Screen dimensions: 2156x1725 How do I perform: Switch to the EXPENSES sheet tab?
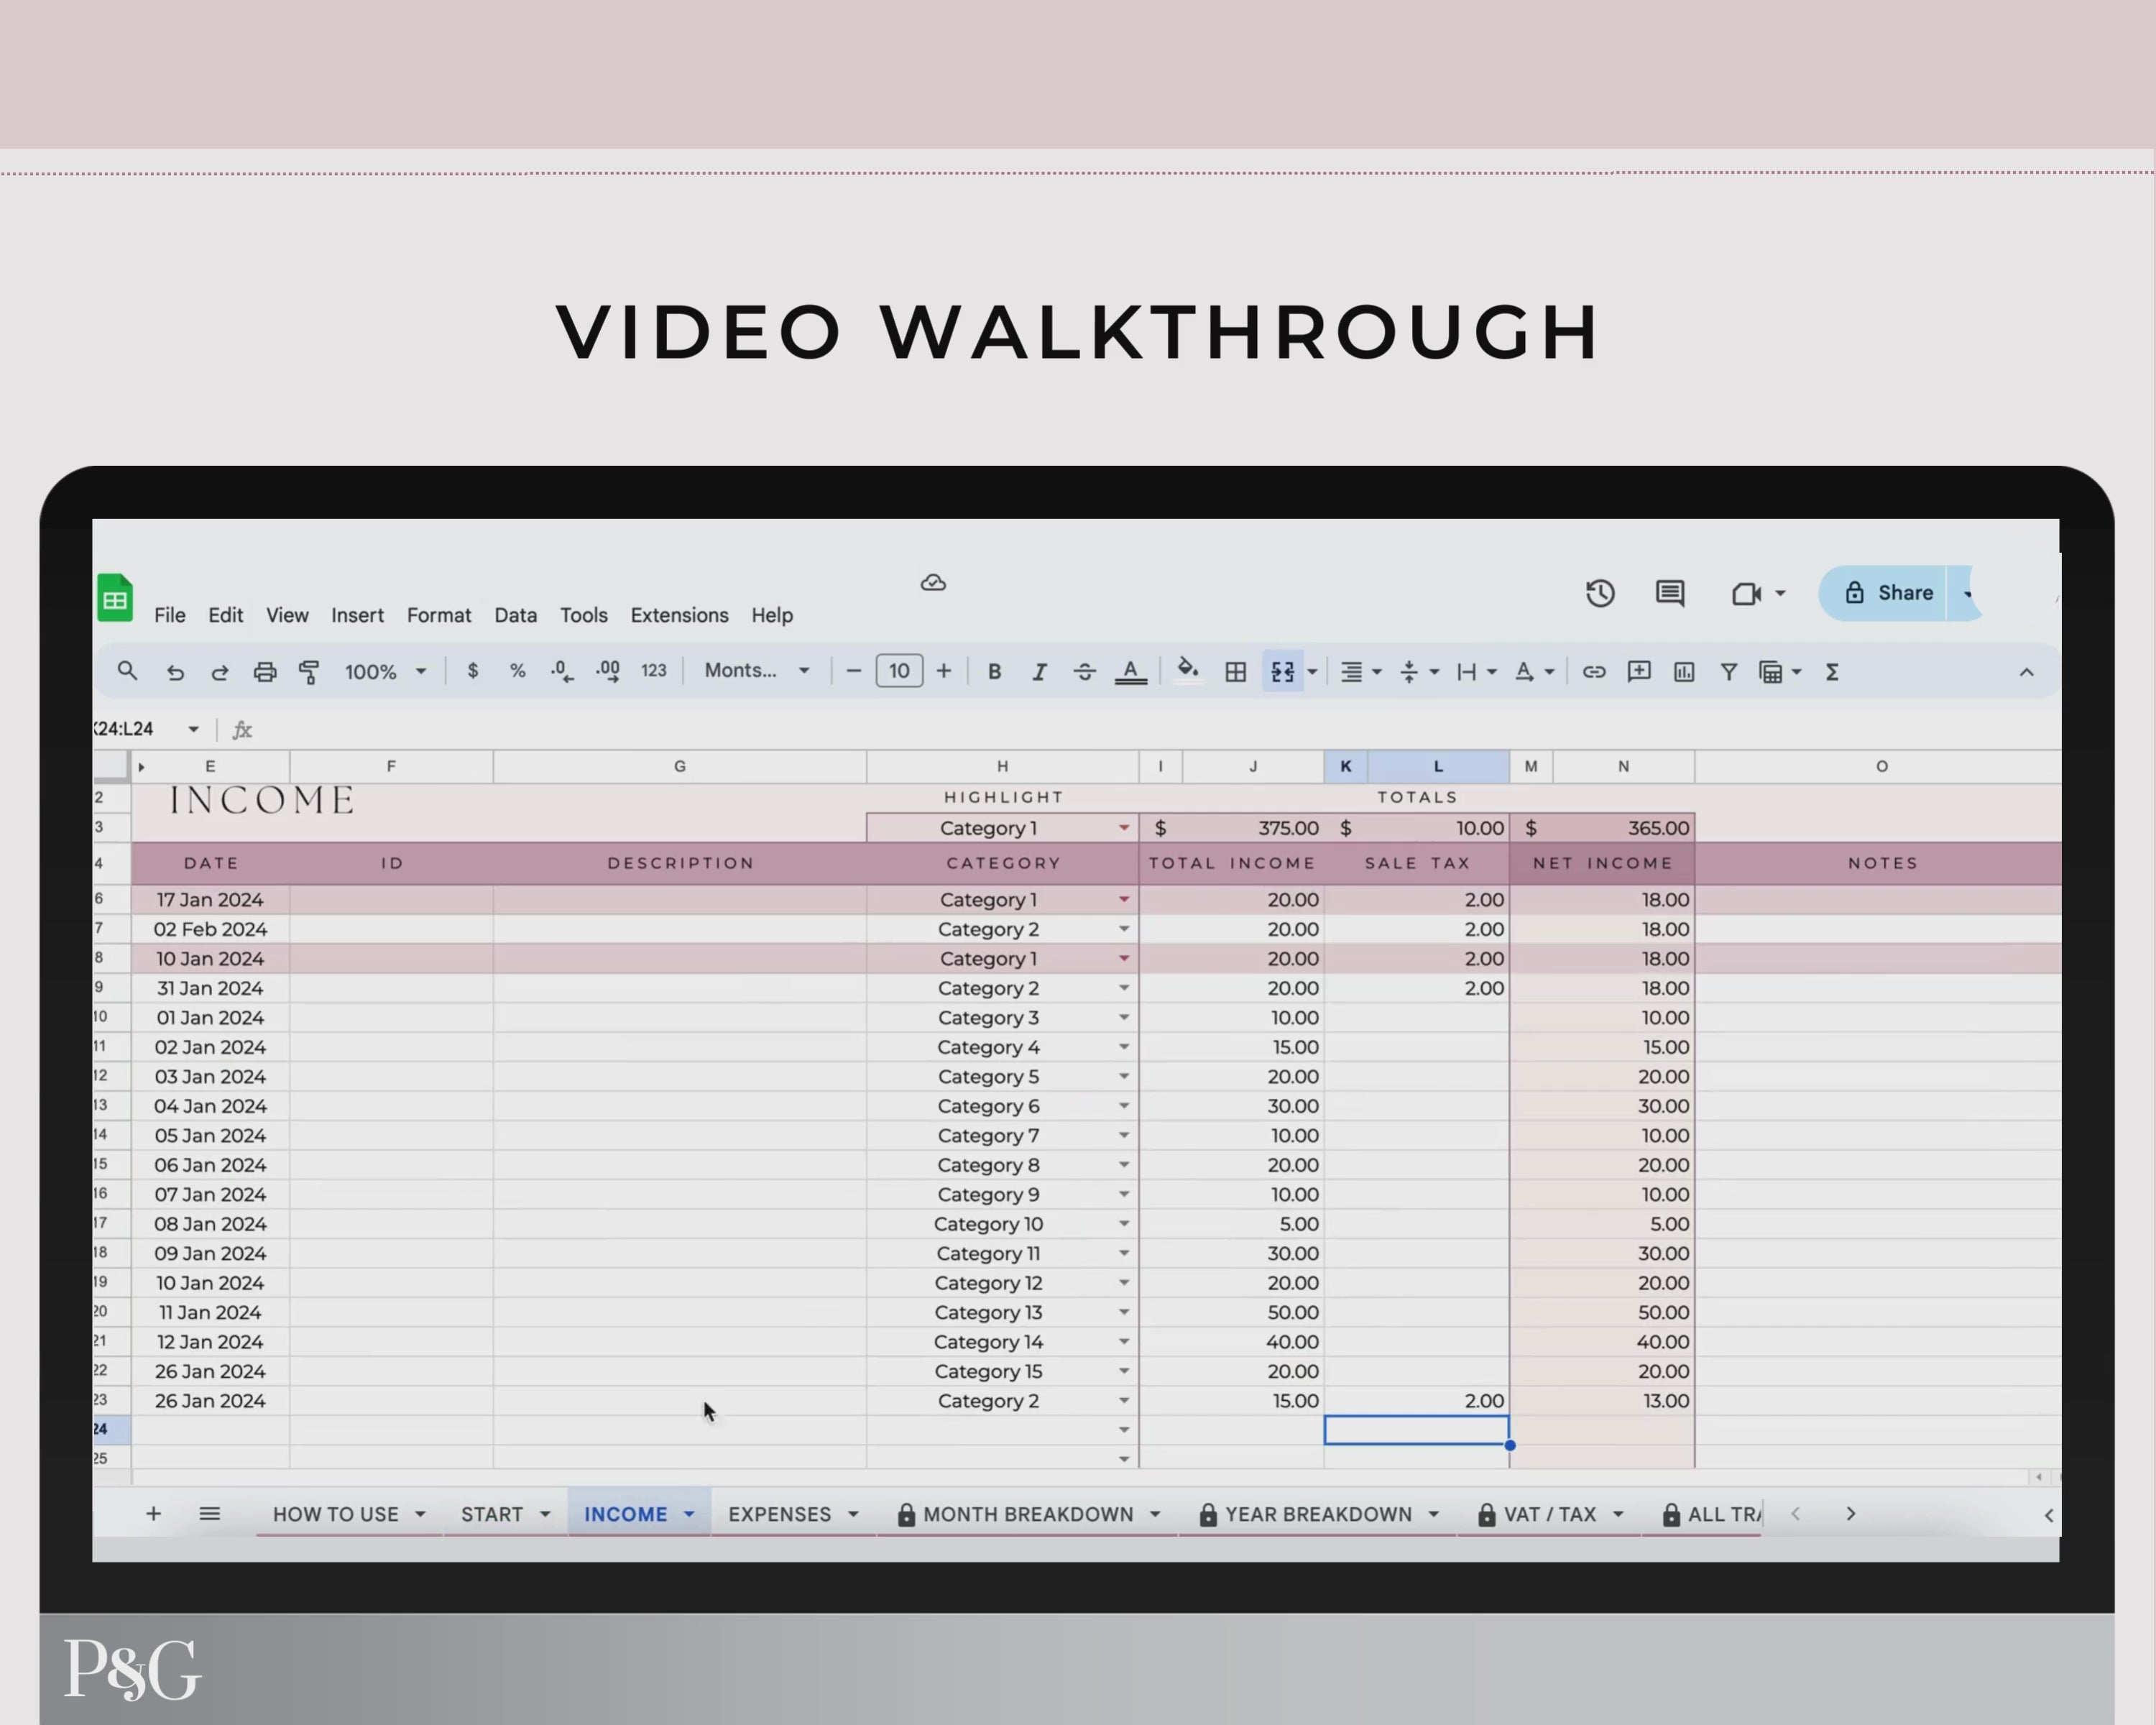click(x=779, y=1514)
